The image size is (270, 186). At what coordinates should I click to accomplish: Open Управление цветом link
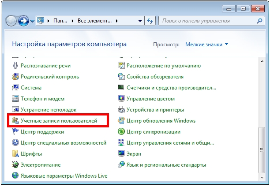(x=151, y=99)
